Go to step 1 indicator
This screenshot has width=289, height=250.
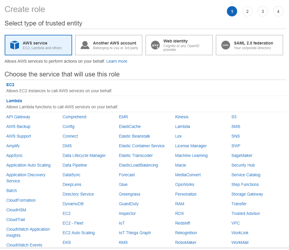[232, 11]
